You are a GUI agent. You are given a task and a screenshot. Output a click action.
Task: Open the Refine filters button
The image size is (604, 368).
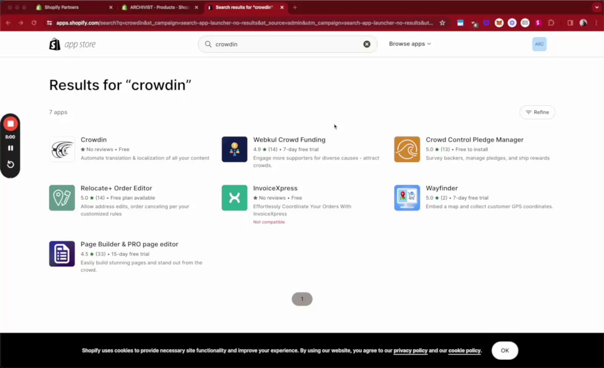click(537, 112)
